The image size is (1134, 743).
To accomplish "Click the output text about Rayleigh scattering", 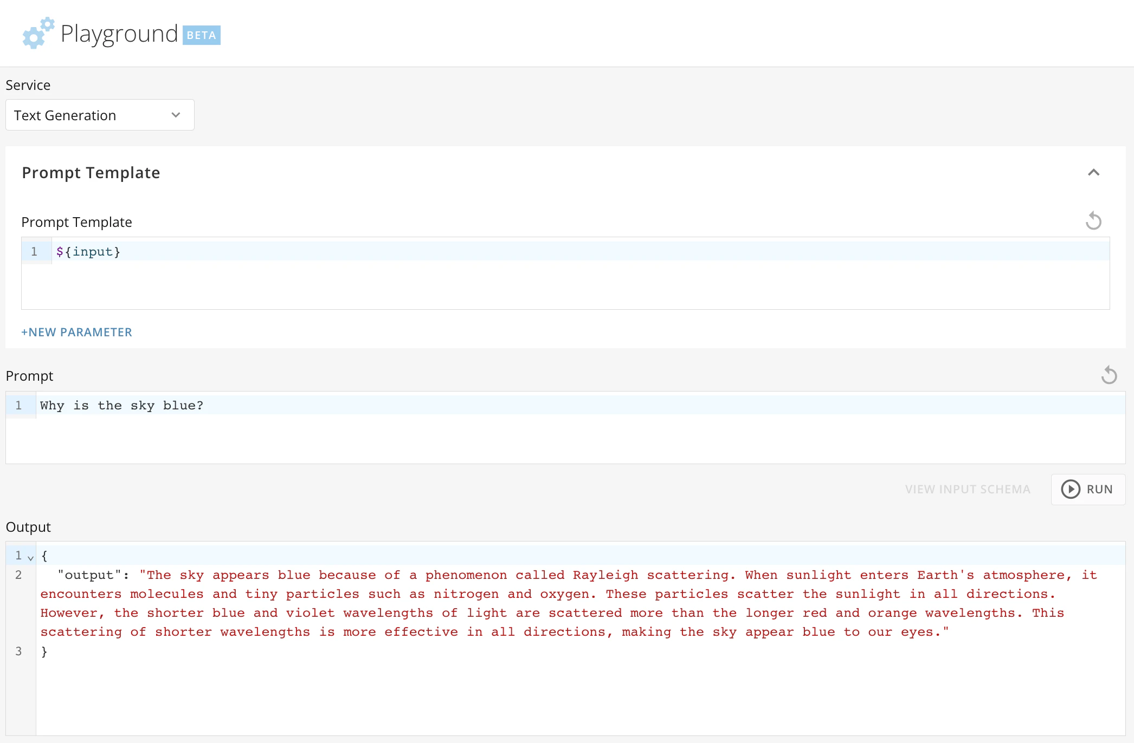I will 569,603.
